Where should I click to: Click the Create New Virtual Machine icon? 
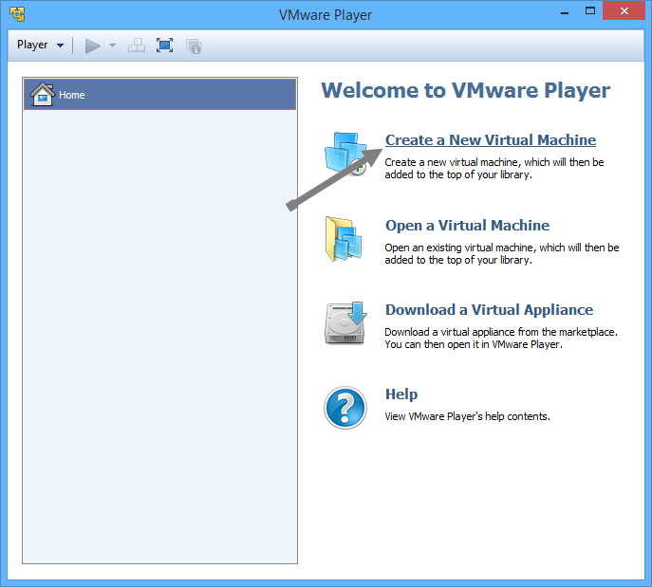(345, 154)
